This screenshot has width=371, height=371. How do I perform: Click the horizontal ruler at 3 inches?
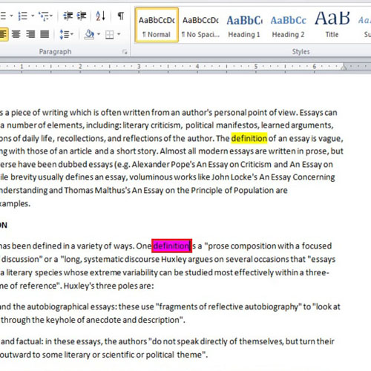pyautogui.click(x=139, y=67)
